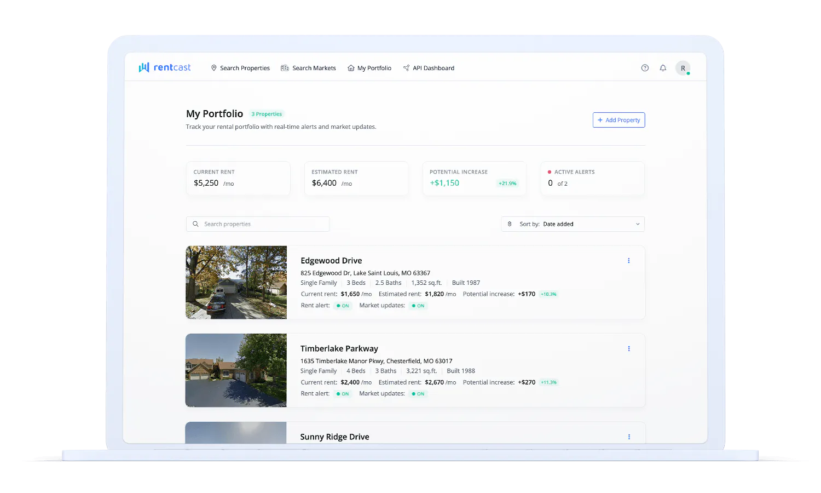Open Edgewood Drive property photo
This screenshot has height=493, width=821.
pos(236,282)
